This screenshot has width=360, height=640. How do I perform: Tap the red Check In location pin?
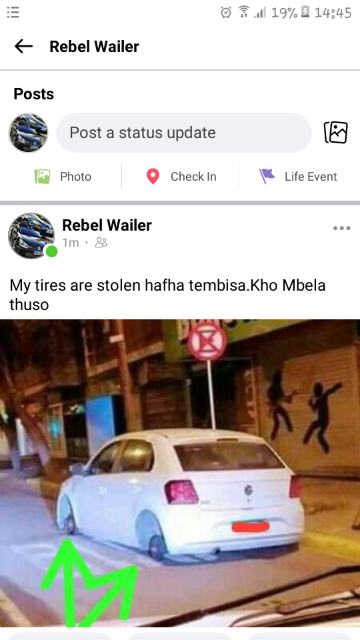pyautogui.click(x=153, y=177)
